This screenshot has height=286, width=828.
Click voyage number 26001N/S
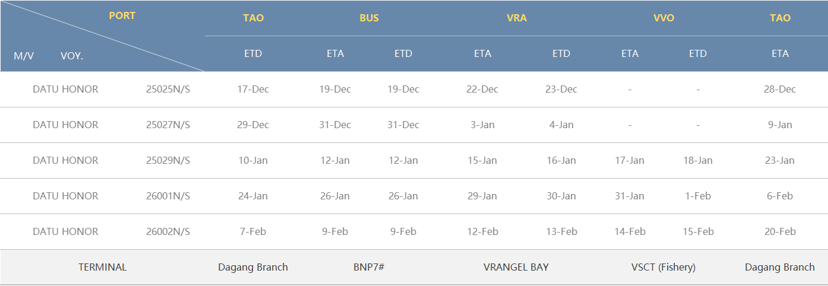[x=168, y=196]
